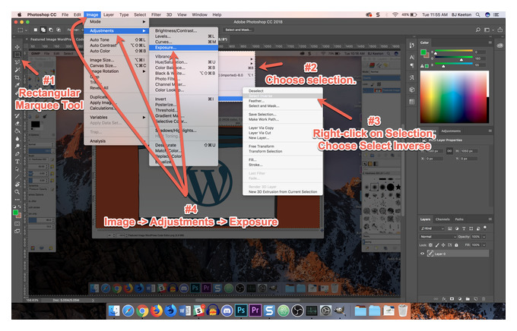Click the Delete layer trash icon
Screen dimensions: 517x331
484,298
